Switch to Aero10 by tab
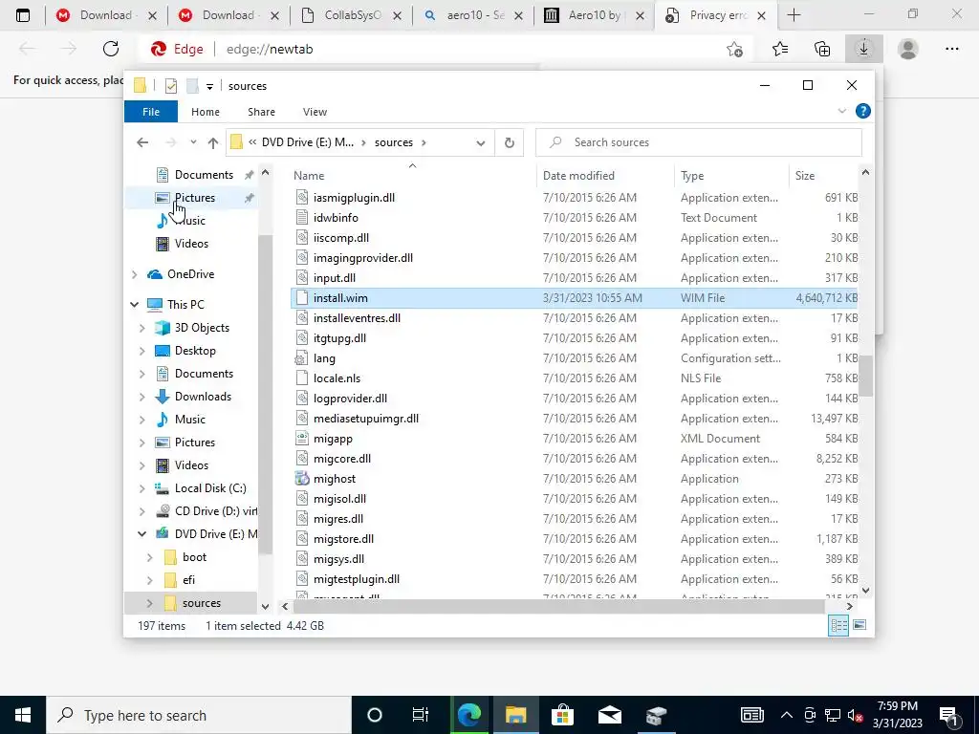Image resolution: width=979 pixels, height=734 pixels. tap(594, 15)
